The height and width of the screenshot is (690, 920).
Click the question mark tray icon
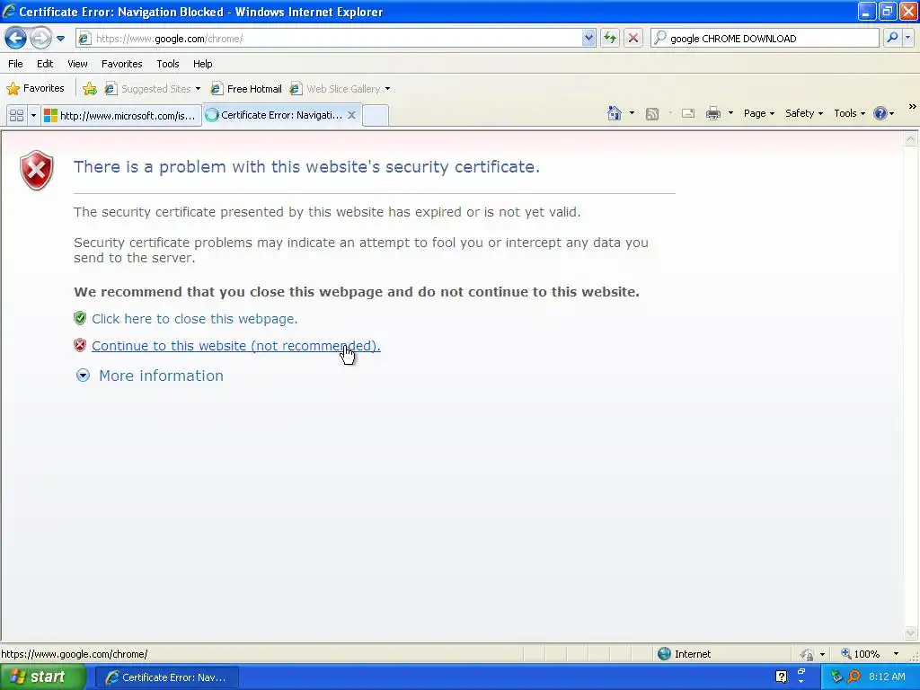coord(781,677)
